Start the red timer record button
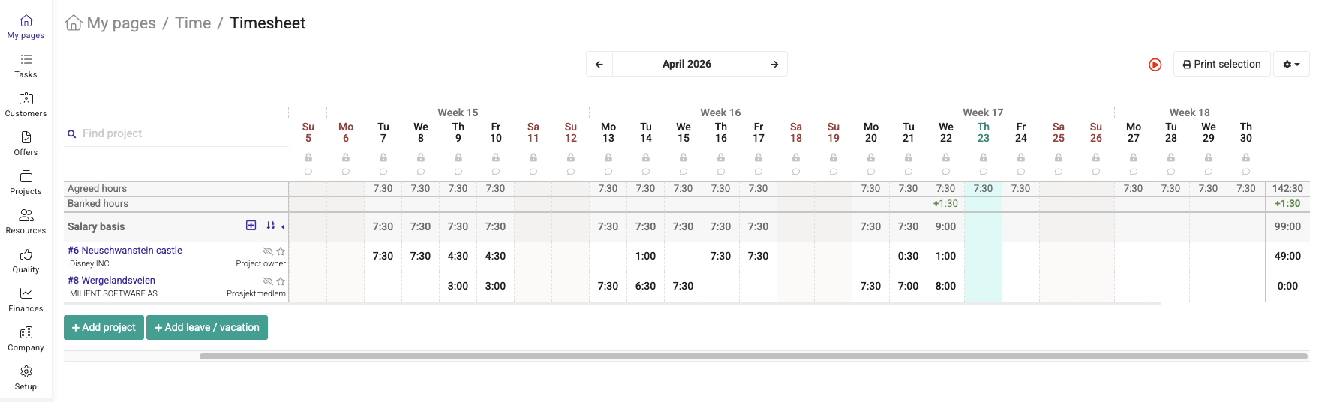 (1155, 64)
